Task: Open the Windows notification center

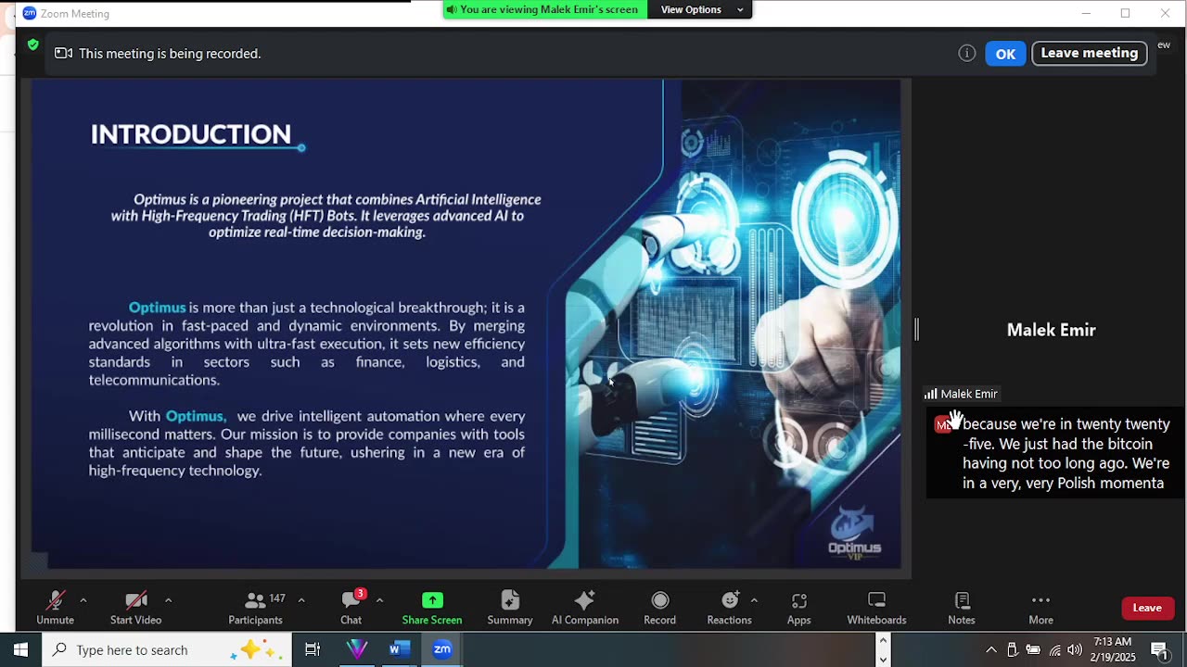Action: (x=1159, y=649)
